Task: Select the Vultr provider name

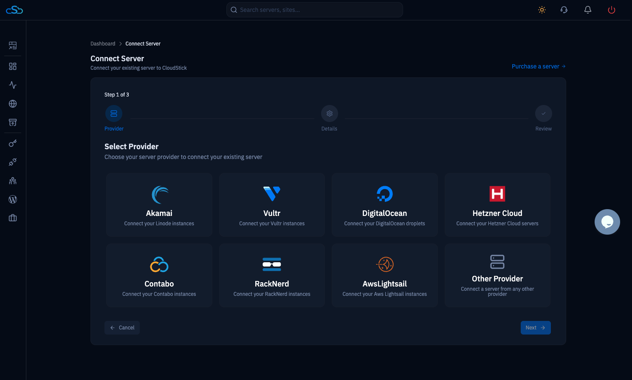Action: point(272,213)
